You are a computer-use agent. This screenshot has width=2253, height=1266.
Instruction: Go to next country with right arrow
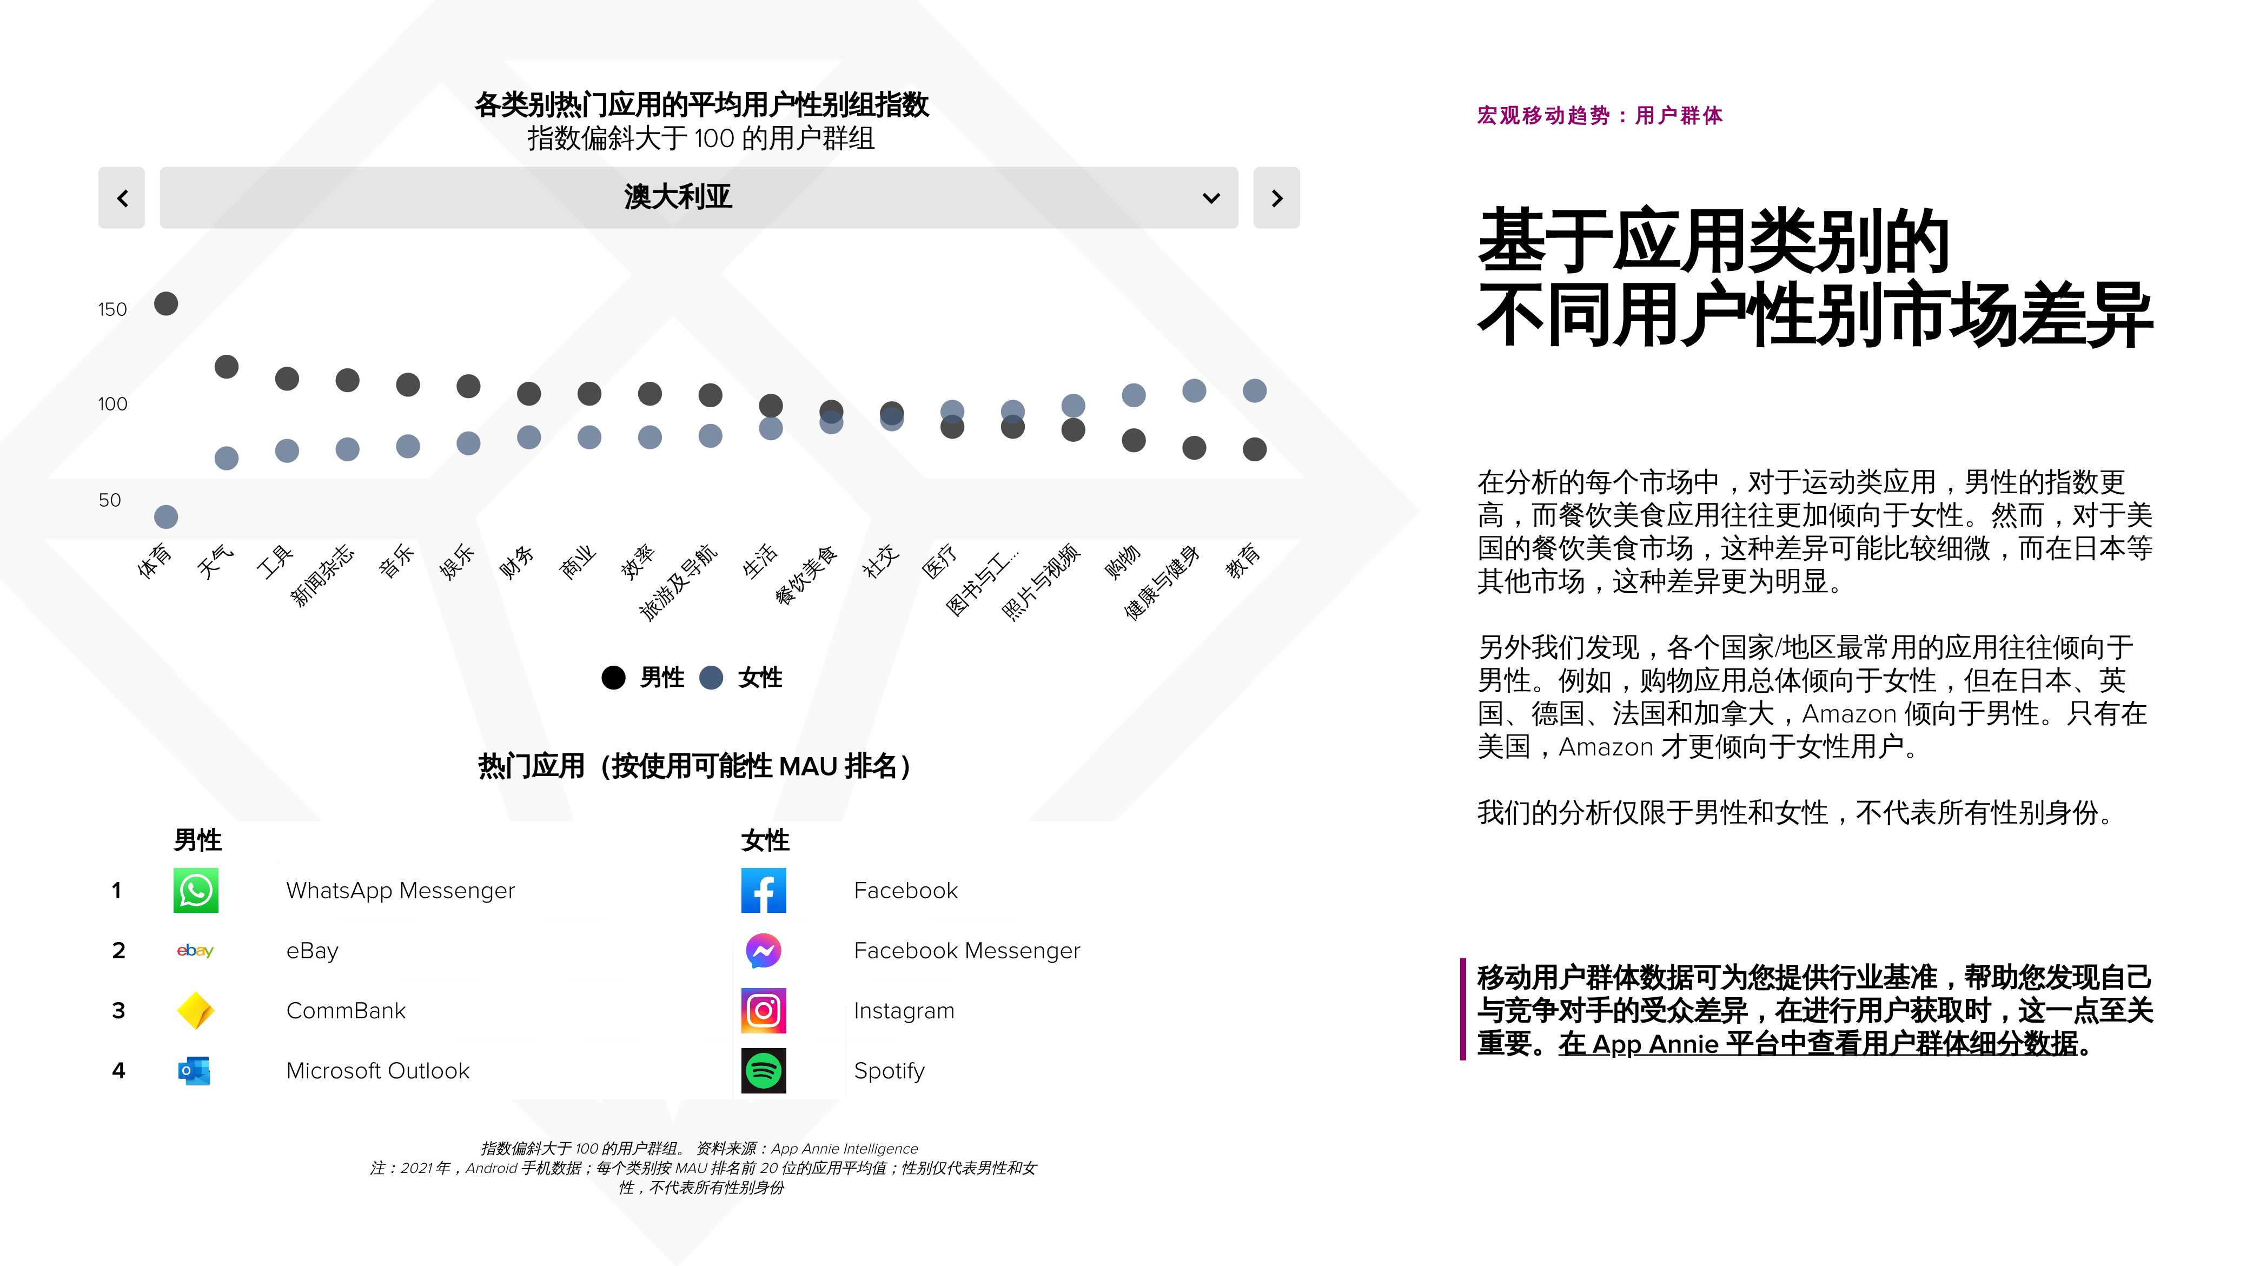(1276, 197)
